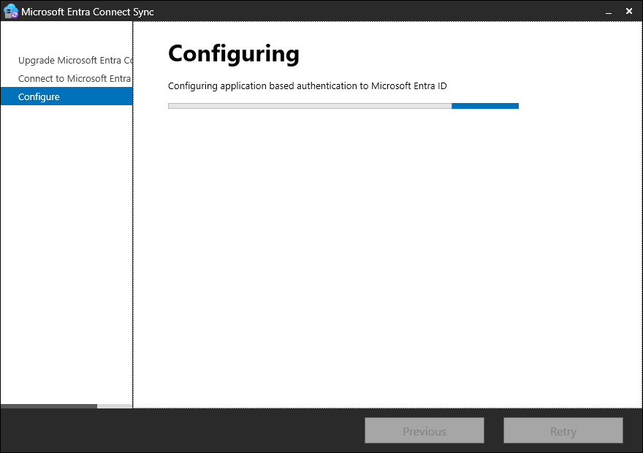Screen dimensions: 643x453
Task: Close the Entra Connect Sync window
Action: tap(629, 12)
